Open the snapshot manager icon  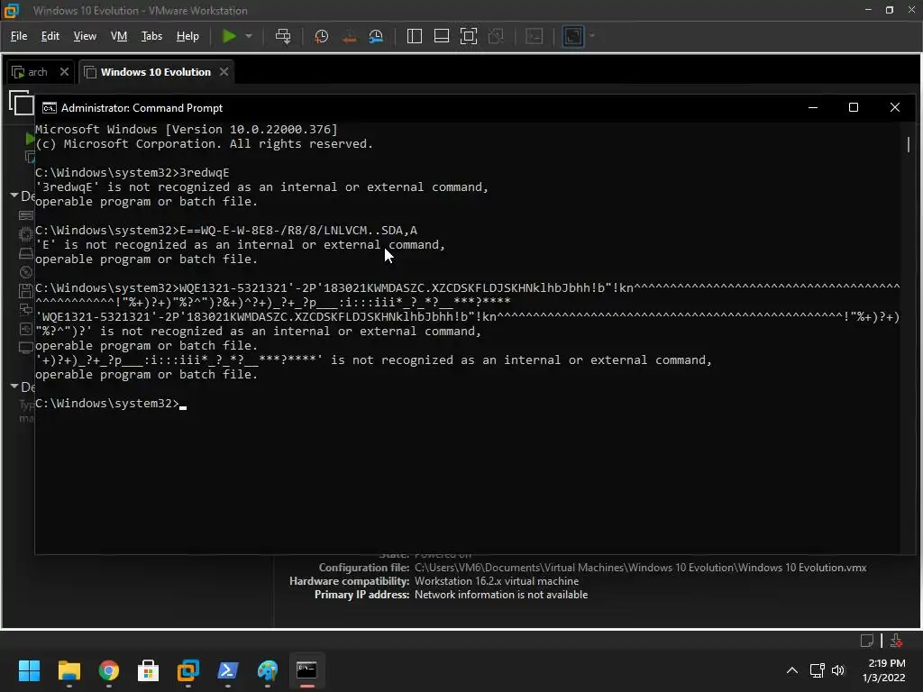click(x=376, y=36)
